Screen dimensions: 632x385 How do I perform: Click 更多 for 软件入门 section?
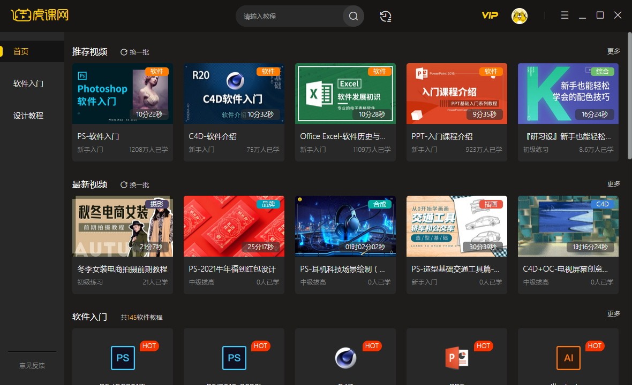(613, 314)
